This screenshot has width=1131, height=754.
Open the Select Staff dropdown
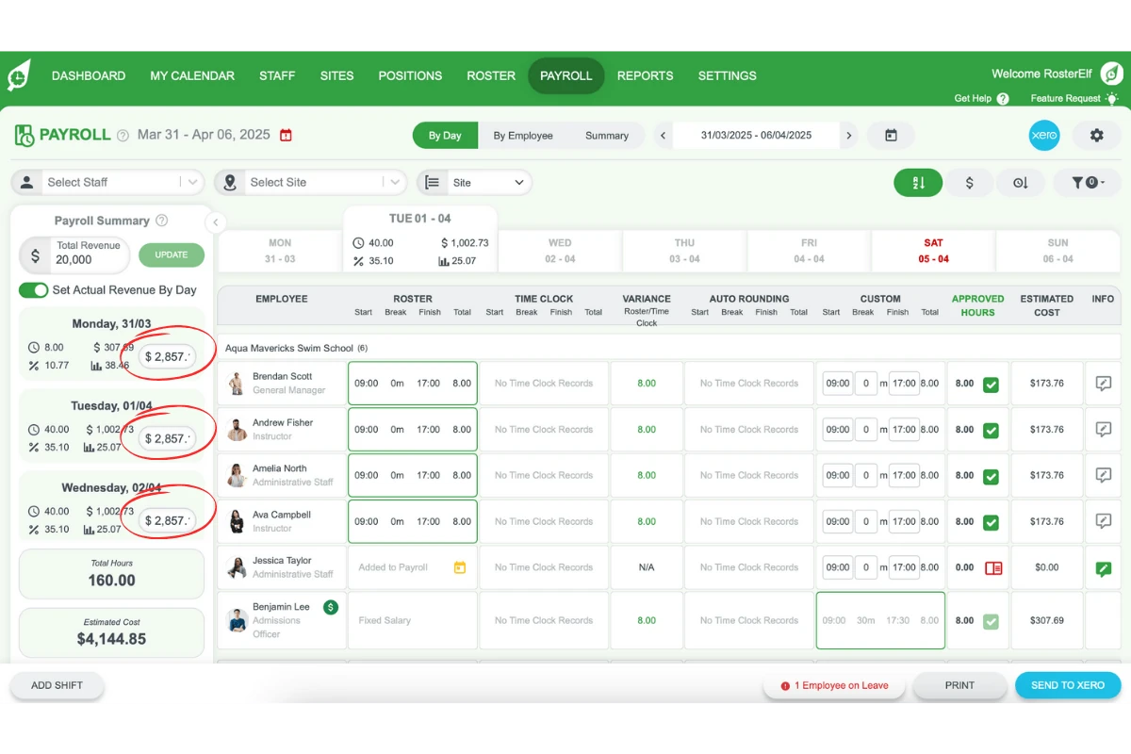click(107, 183)
